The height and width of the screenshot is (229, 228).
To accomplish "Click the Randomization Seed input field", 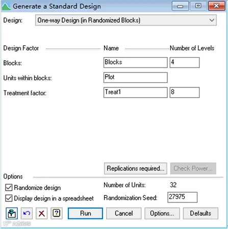I will (183, 197).
